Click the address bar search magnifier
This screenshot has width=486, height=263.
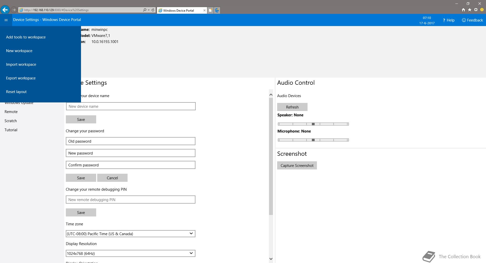coord(145,10)
